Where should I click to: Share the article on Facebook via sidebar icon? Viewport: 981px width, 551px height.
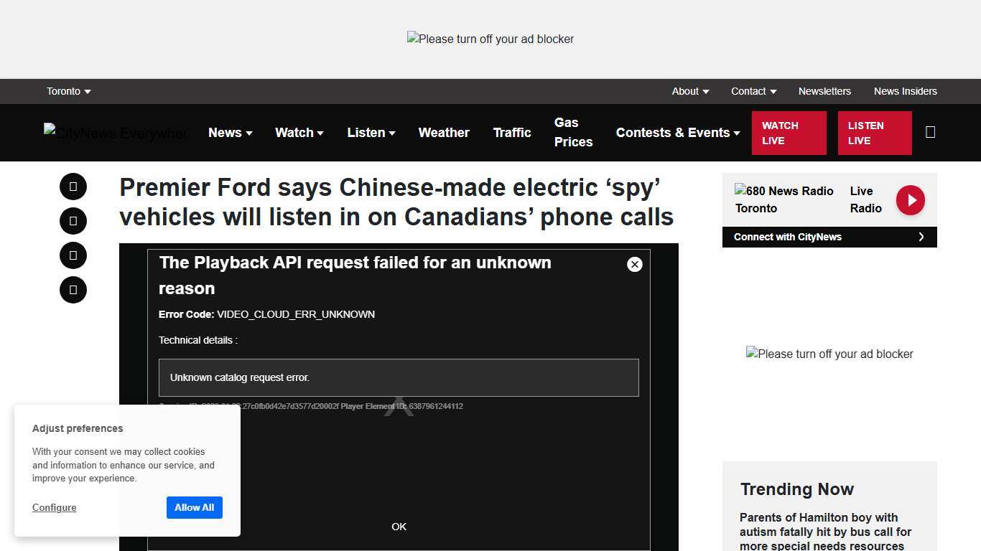(73, 187)
